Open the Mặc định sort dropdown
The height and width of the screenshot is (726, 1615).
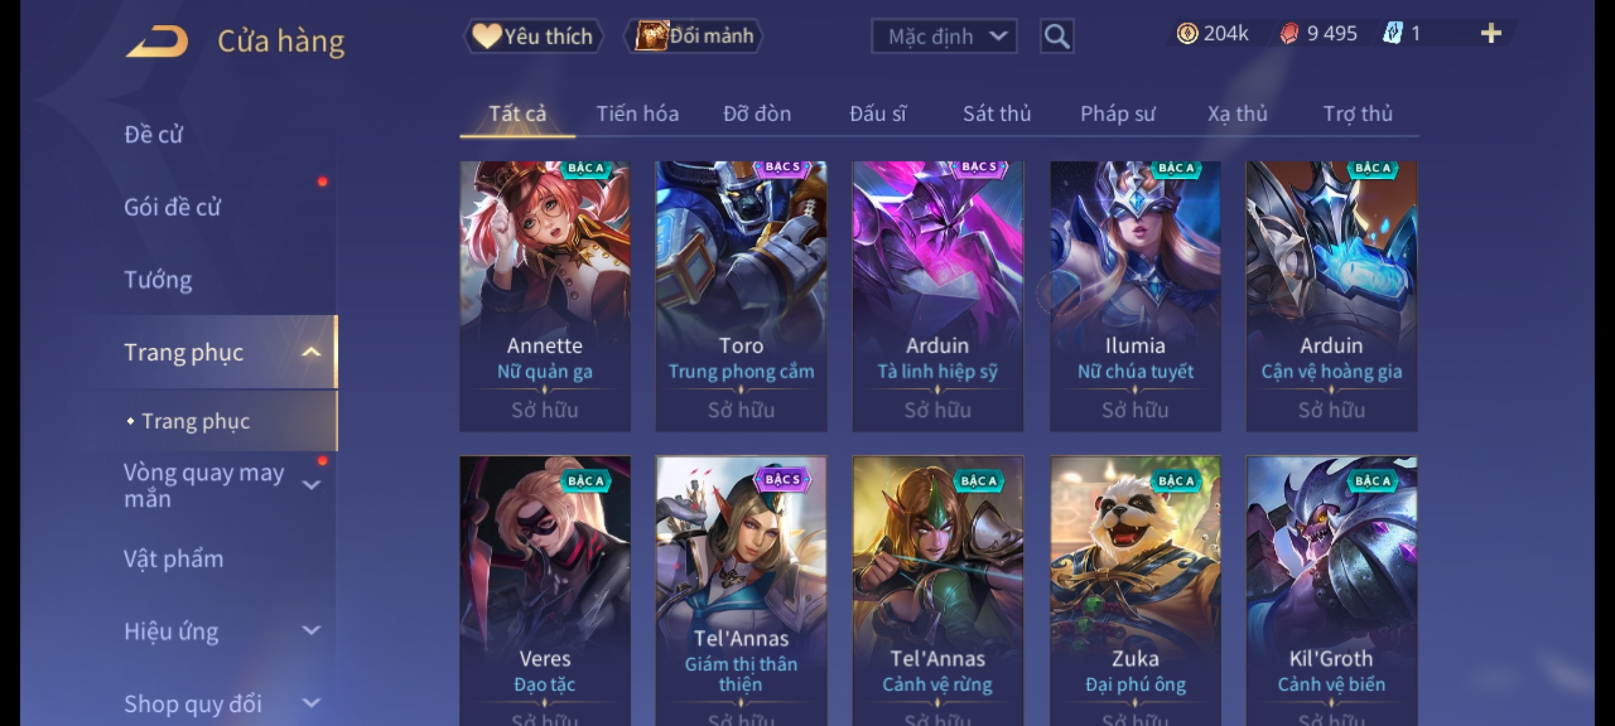(943, 36)
